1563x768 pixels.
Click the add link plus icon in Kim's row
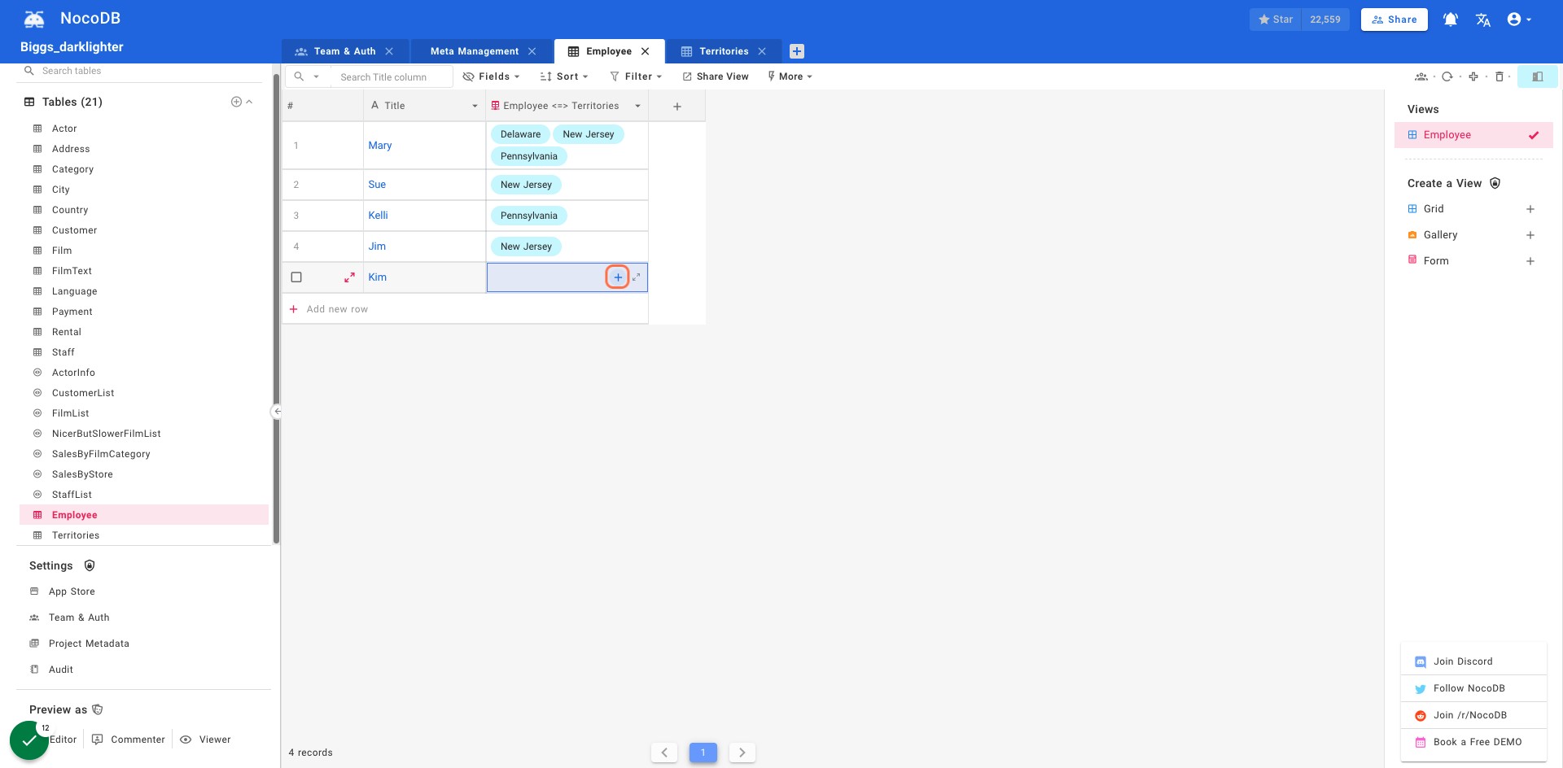coord(618,277)
